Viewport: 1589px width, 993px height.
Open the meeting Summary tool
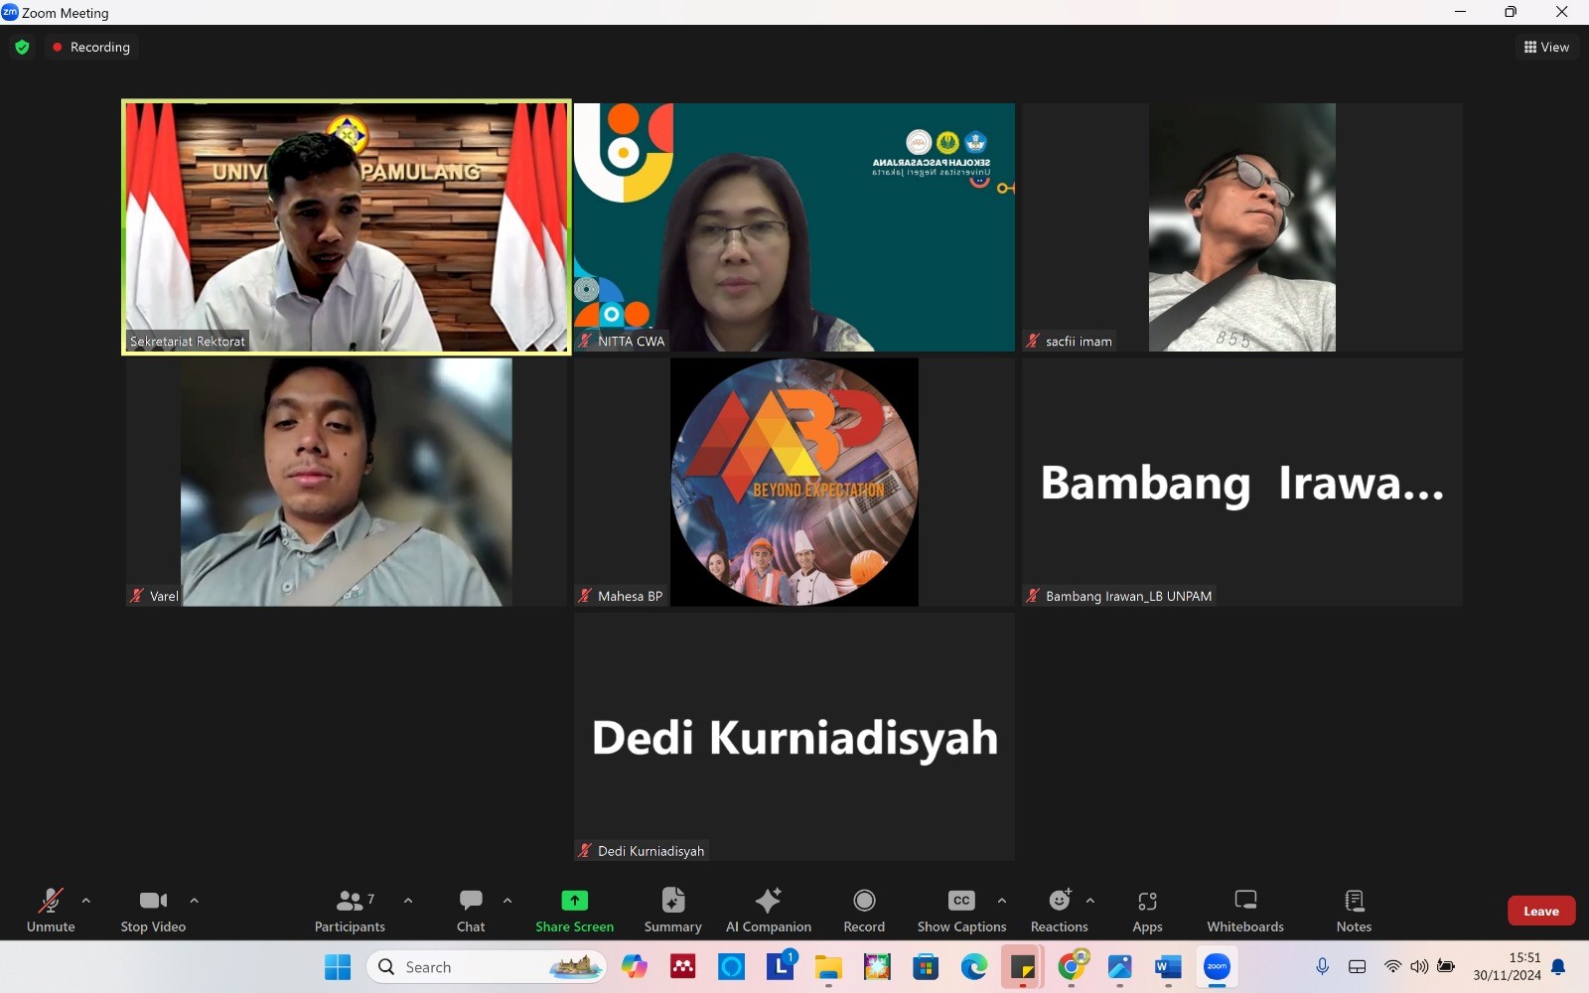pyautogui.click(x=673, y=911)
